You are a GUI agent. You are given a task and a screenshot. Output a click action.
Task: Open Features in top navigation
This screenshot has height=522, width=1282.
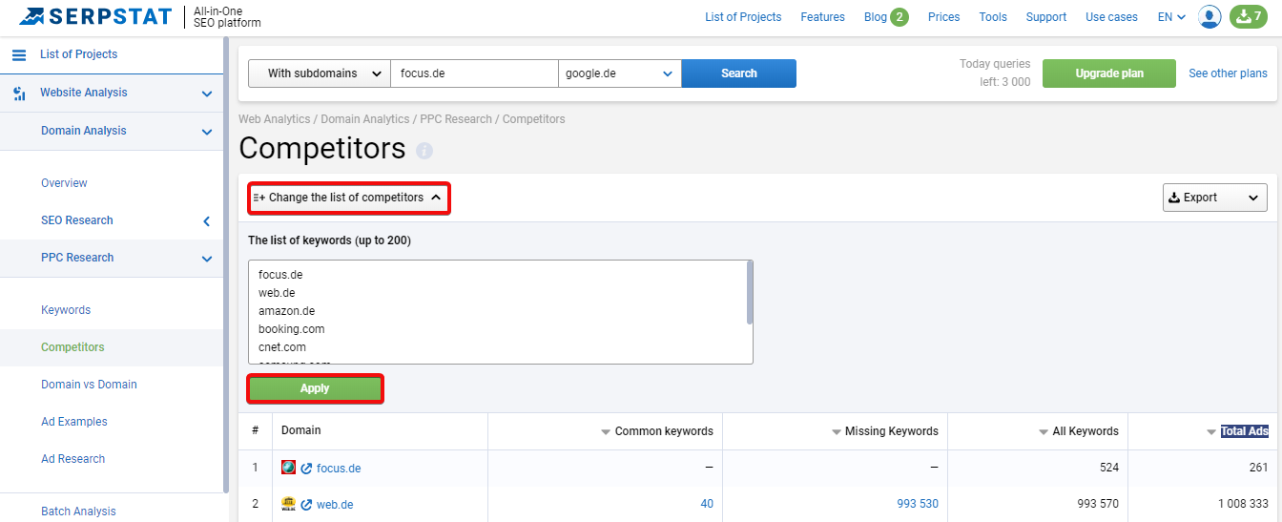pyautogui.click(x=823, y=17)
